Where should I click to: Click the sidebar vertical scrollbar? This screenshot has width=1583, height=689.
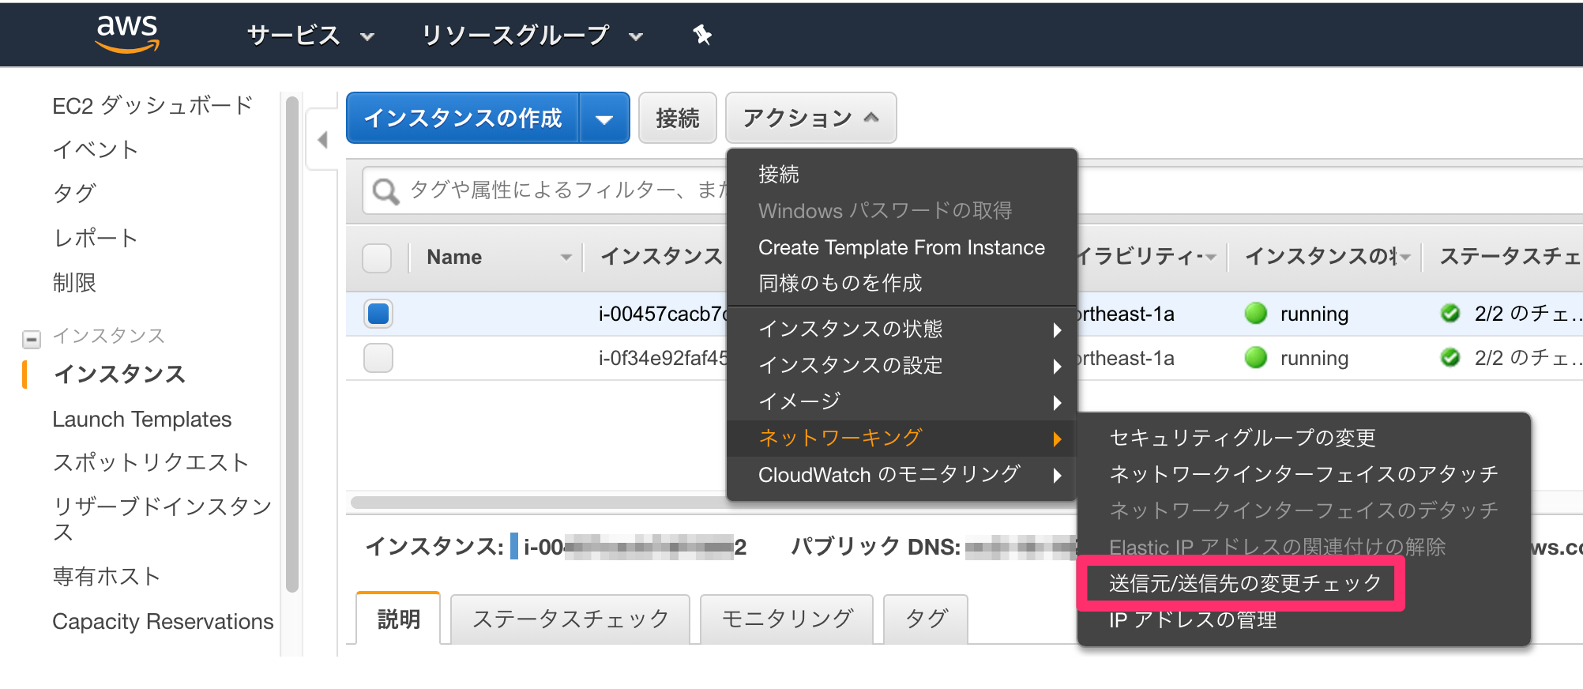coord(292,344)
